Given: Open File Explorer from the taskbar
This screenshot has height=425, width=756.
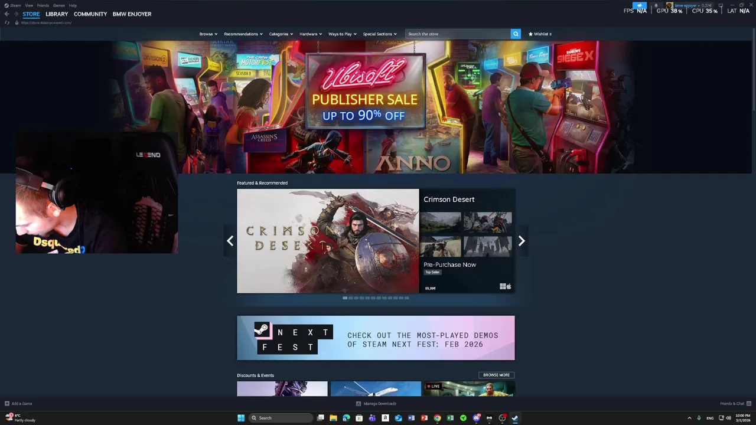Looking at the screenshot, I should pos(333,418).
